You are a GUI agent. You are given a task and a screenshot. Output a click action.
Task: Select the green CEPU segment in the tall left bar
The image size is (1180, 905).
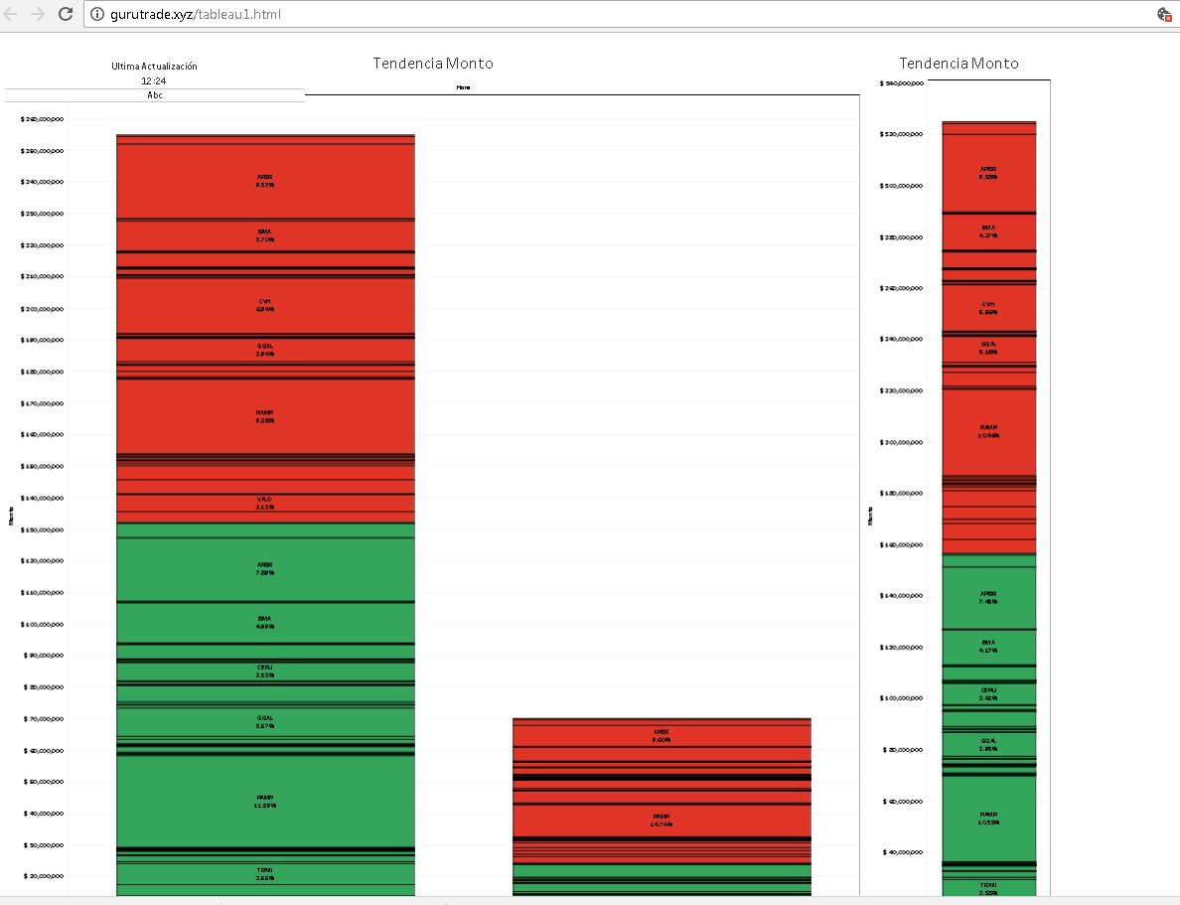[265, 672]
